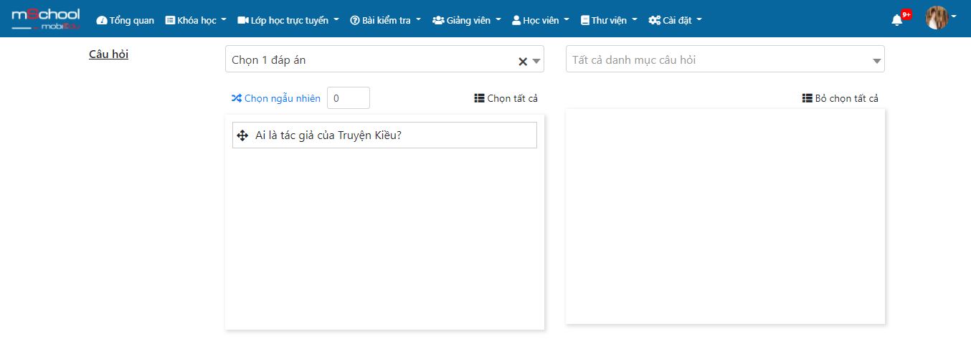Open the Học viên menu
The height and width of the screenshot is (344, 971).
click(x=541, y=20)
